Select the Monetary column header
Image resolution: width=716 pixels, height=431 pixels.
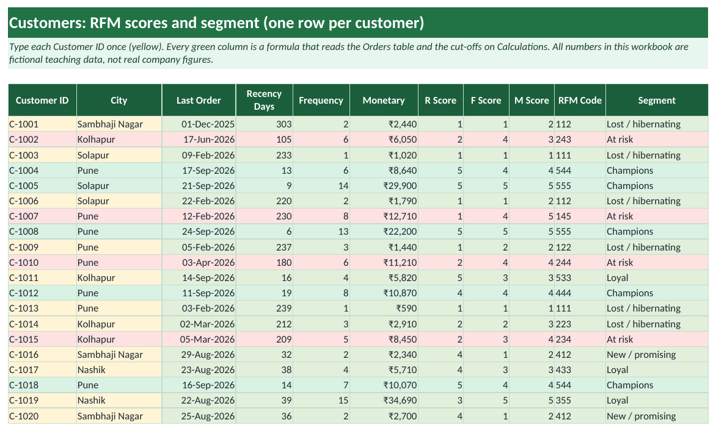click(x=384, y=100)
